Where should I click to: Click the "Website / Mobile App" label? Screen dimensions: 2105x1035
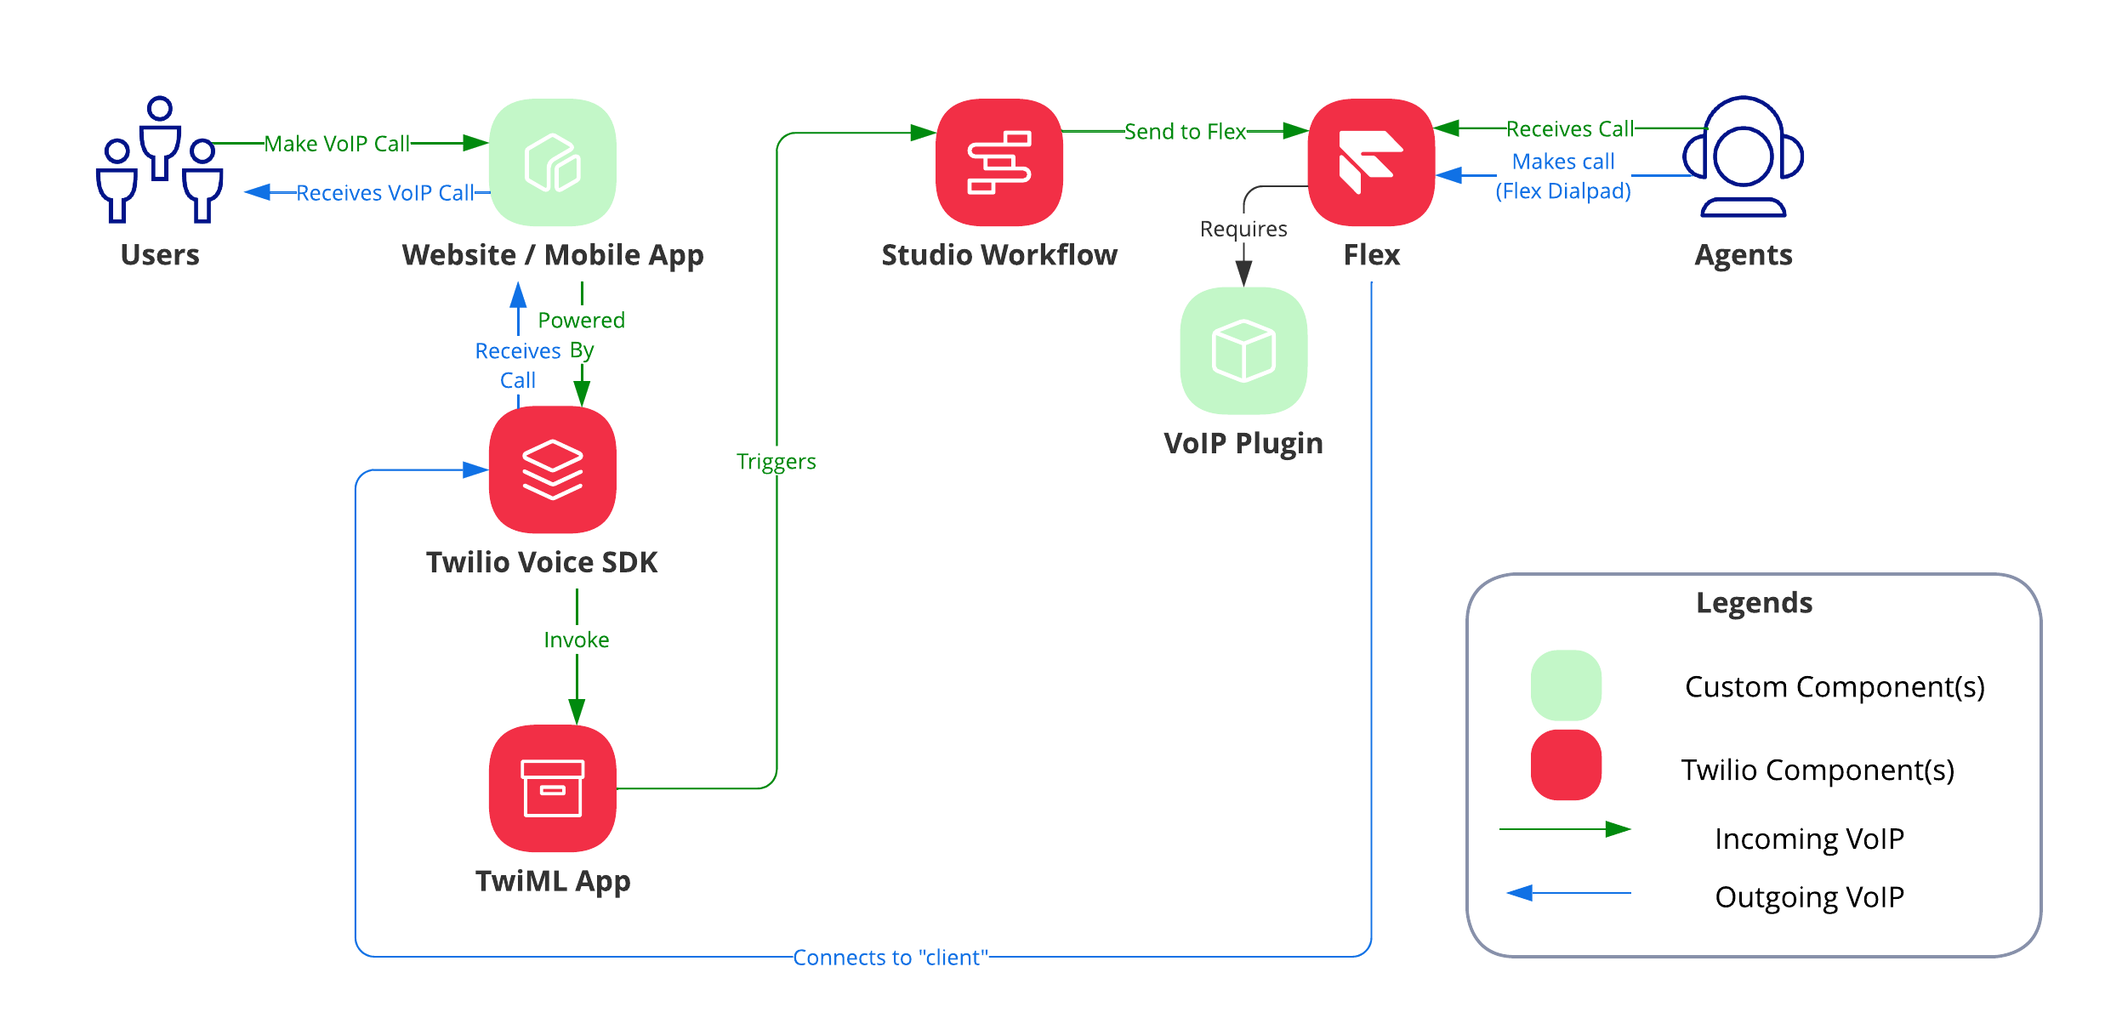pyautogui.click(x=553, y=255)
